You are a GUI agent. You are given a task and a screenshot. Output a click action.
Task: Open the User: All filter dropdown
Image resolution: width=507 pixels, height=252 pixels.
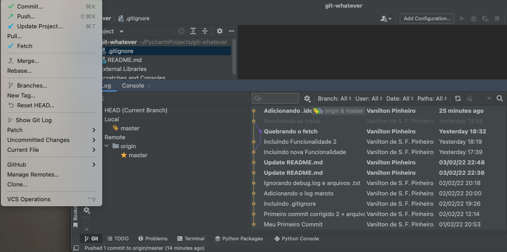click(369, 98)
